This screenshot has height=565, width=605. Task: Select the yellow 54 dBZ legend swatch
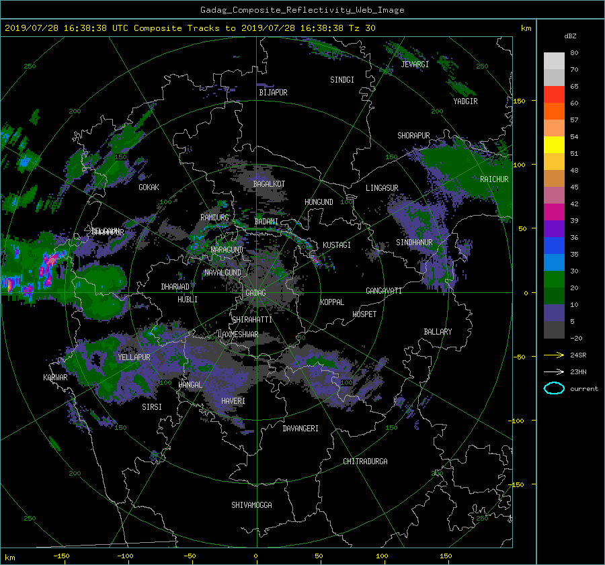click(554, 144)
